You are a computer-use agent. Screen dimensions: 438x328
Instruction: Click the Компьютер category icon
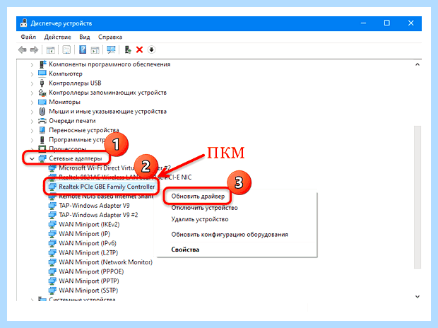click(x=42, y=74)
